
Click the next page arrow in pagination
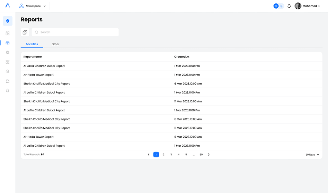209,155
